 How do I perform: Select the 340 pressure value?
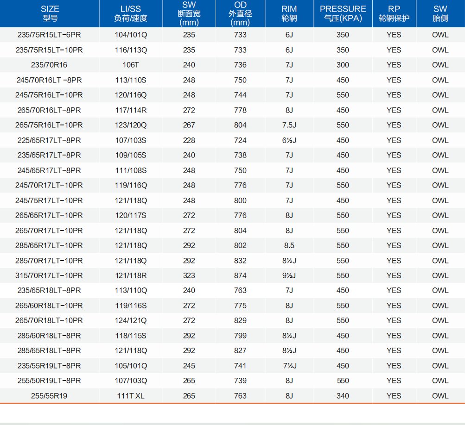point(343,396)
